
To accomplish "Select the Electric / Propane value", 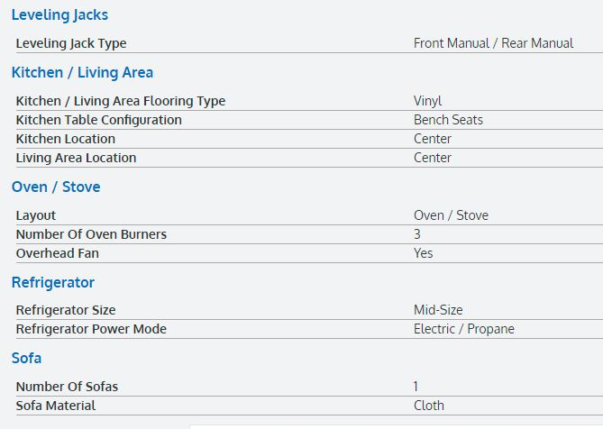I will click(463, 329).
